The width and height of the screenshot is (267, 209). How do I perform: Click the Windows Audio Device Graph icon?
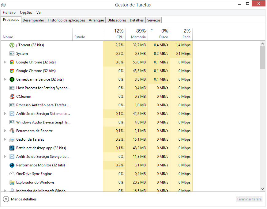[x=12, y=122]
